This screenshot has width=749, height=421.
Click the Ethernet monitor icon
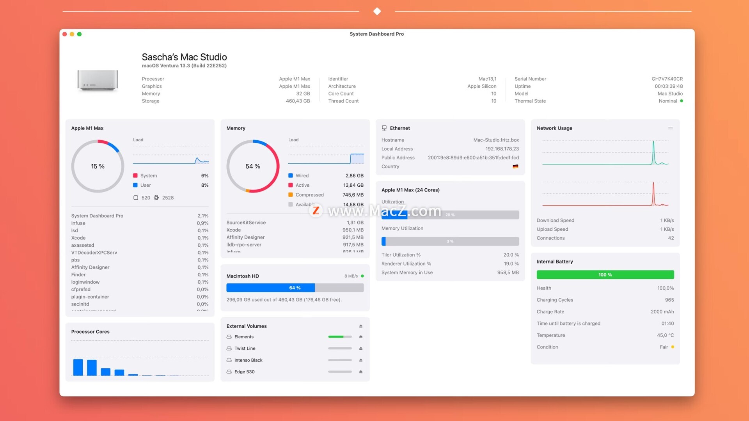(384, 128)
